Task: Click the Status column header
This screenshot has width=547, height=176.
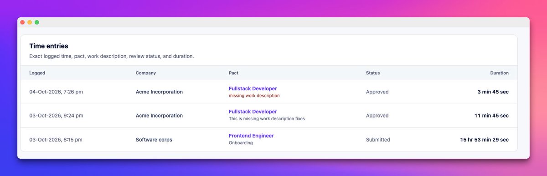Action: pos(373,73)
